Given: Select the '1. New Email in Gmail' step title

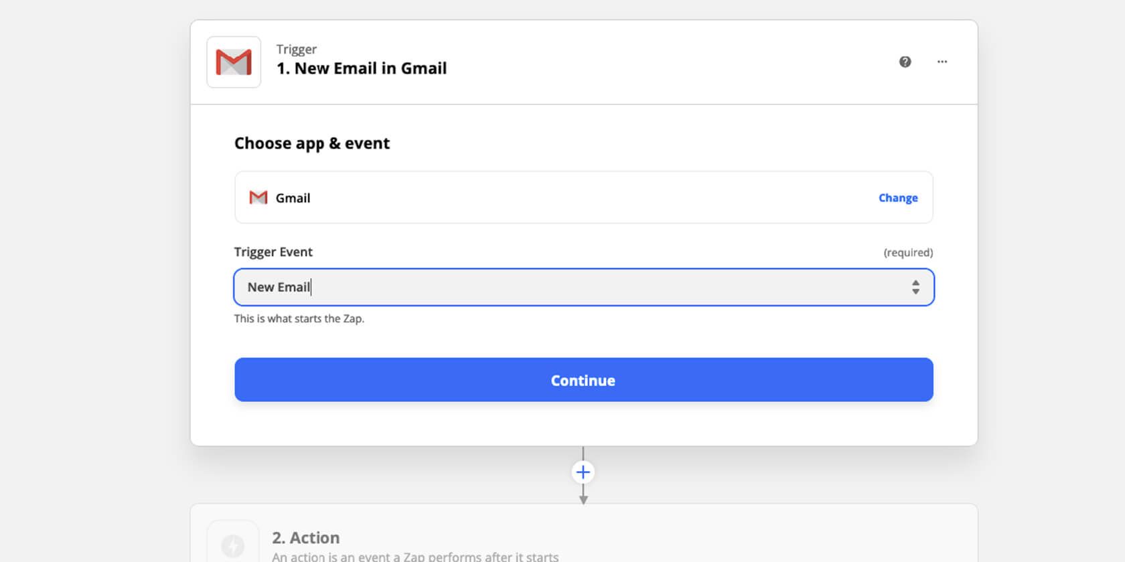Looking at the screenshot, I should pyautogui.click(x=362, y=69).
